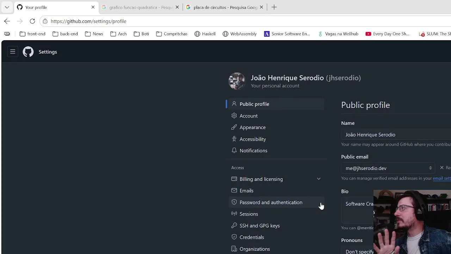The height and width of the screenshot is (254, 451).
Task: Expand the Billing and licensing chevron
Action: click(x=319, y=179)
